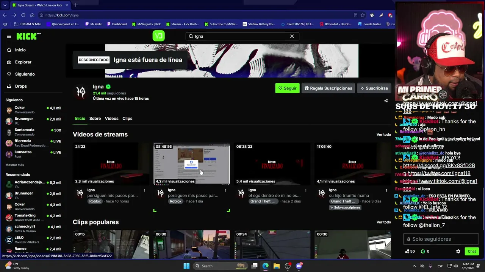Open recommended channel schneckyirl
Viewport: 485px width, 272px height.
click(33, 229)
